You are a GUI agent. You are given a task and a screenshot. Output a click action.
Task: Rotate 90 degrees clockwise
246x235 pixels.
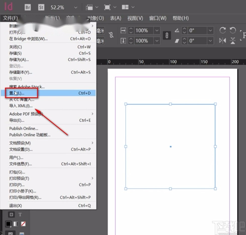click(x=222, y=30)
